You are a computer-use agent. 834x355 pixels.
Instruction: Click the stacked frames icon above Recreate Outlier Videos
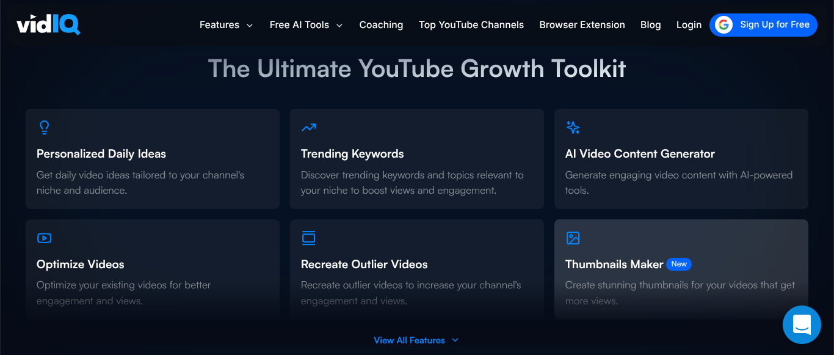click(x=308, y=238)
